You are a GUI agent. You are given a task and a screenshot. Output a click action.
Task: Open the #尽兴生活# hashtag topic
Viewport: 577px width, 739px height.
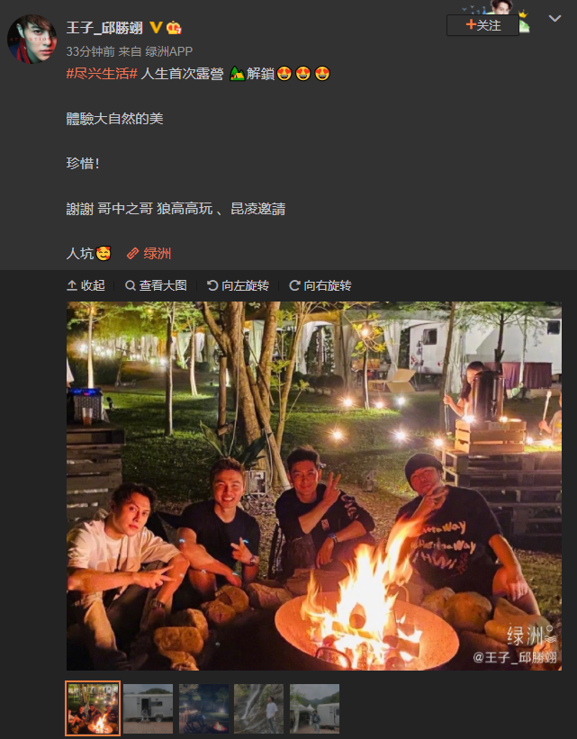pyautogui.click(x=102, y=74)
